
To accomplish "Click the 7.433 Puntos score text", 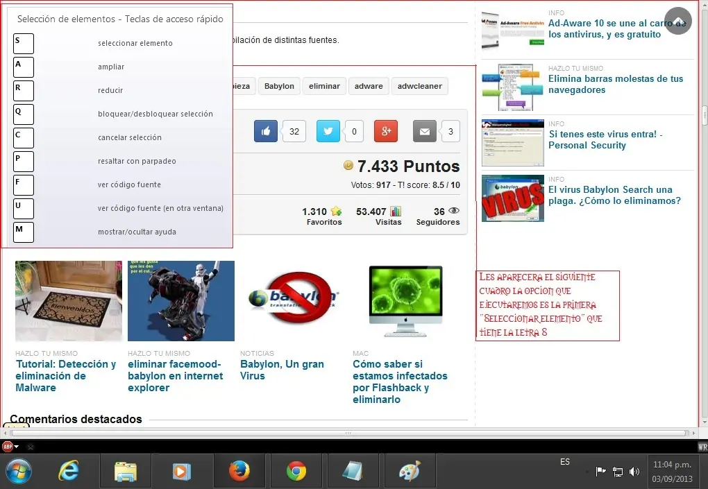I will [x=408, y=166].
